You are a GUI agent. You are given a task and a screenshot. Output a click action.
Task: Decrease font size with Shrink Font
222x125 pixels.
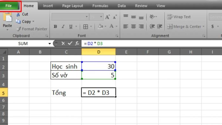[x=115, y=17]
